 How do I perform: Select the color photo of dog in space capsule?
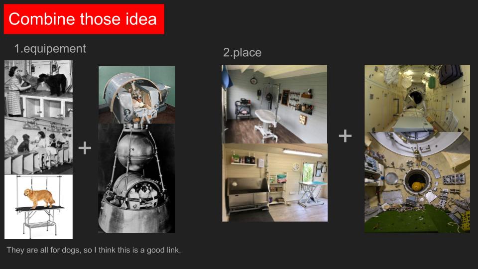pos(137,95)
